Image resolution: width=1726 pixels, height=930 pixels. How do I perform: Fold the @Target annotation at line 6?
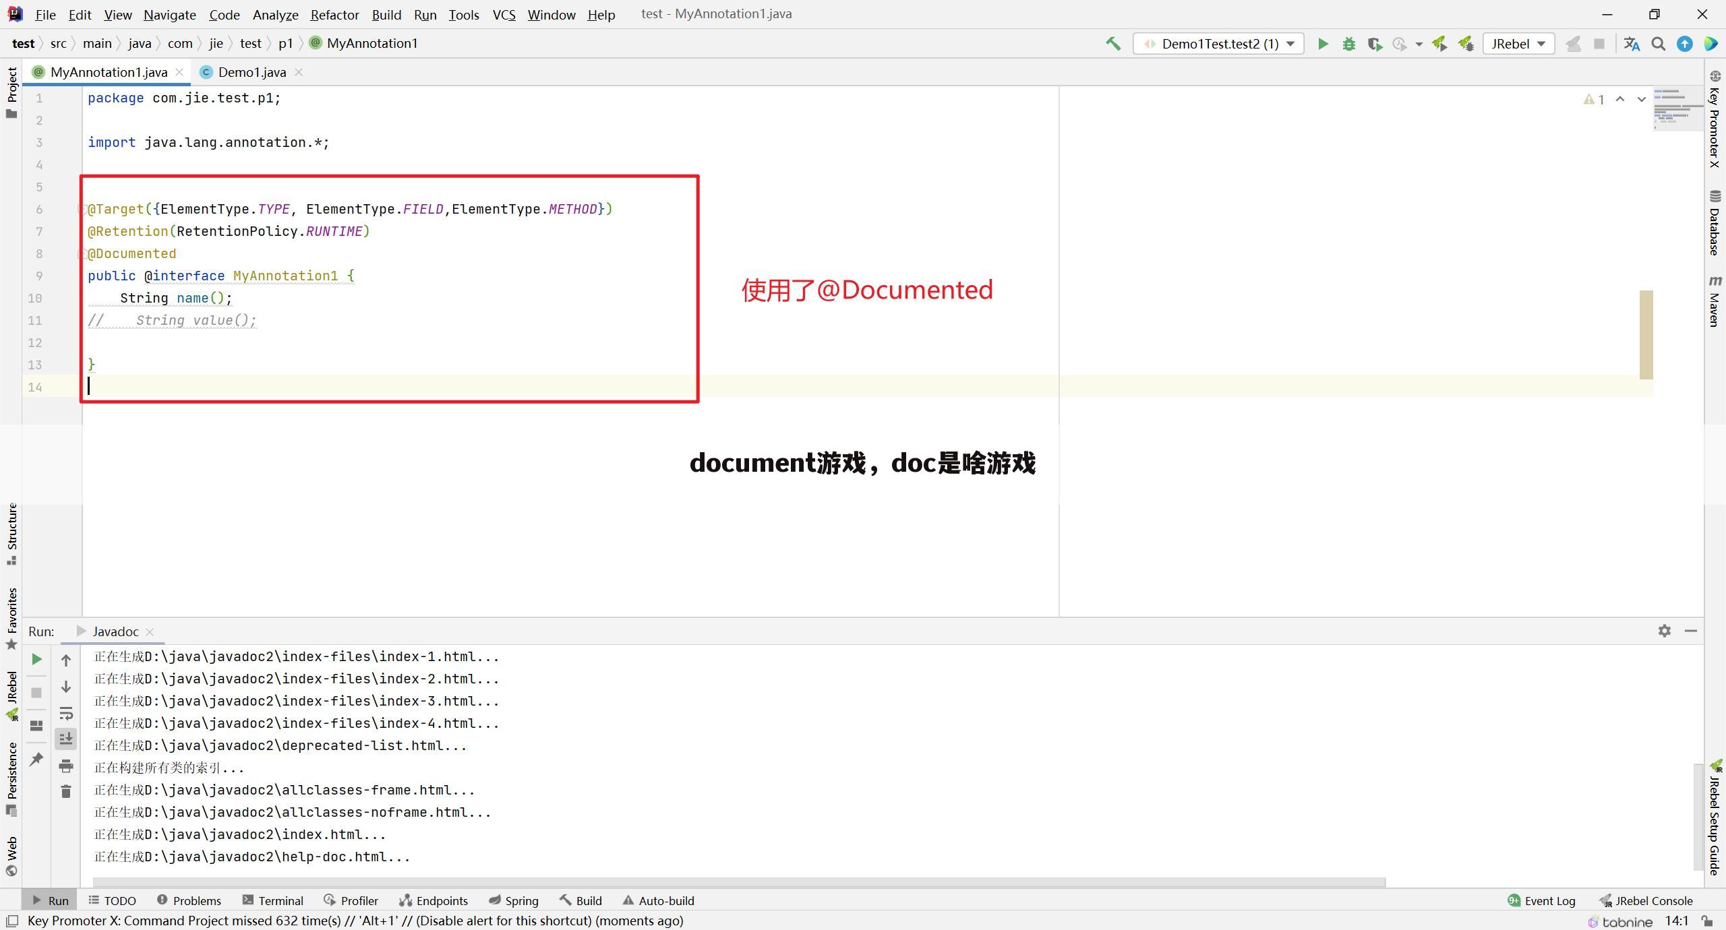[x=82, y=210]
